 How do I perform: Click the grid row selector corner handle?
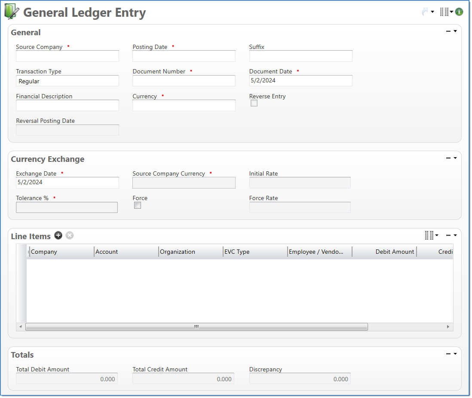click(21, 252)
